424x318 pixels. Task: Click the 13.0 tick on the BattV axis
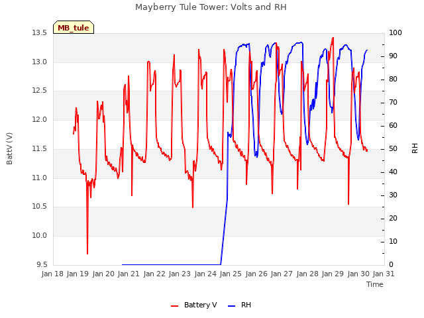coord(40,62)
